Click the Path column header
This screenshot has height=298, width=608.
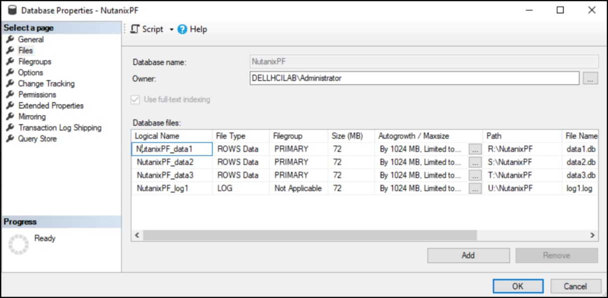click(522, 136)
